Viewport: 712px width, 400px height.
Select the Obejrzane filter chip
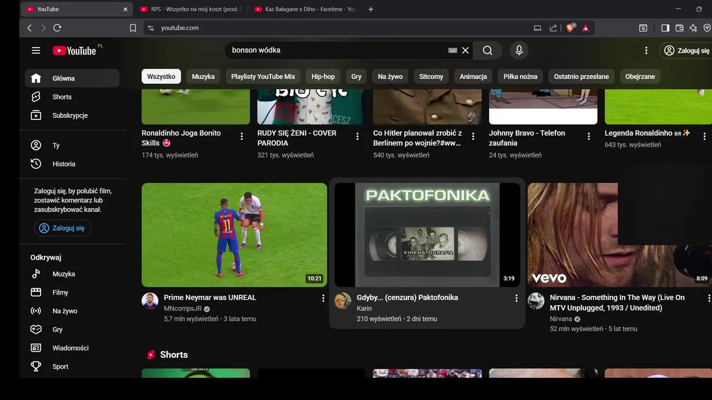click(x=640, y=77)
